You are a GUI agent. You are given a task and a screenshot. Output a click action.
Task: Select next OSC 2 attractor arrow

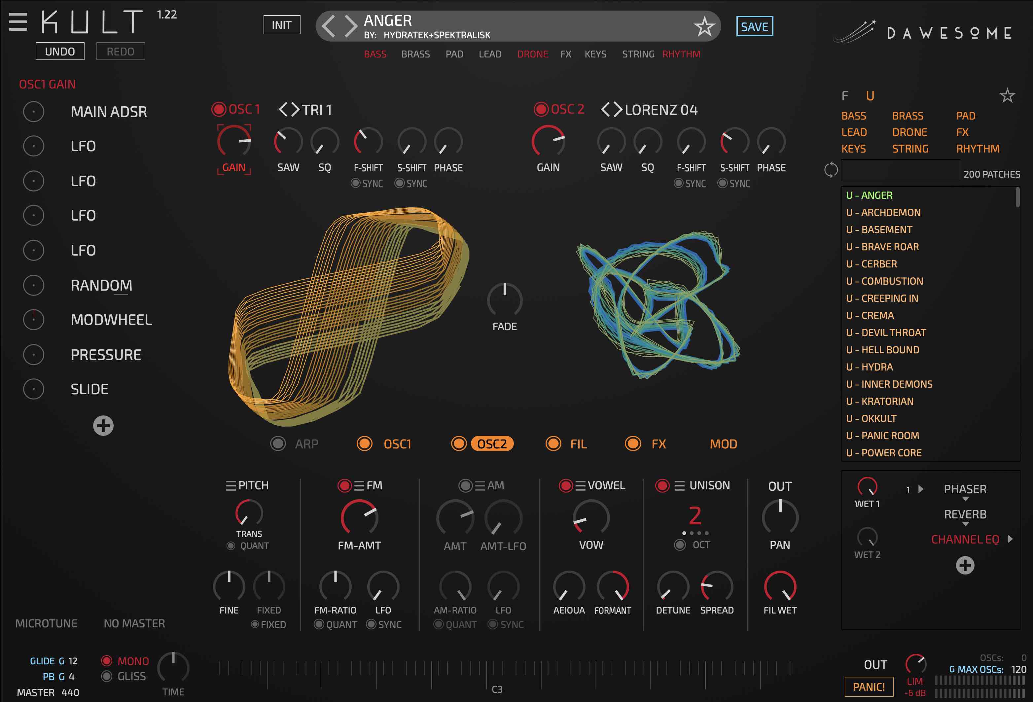point(618,109)
